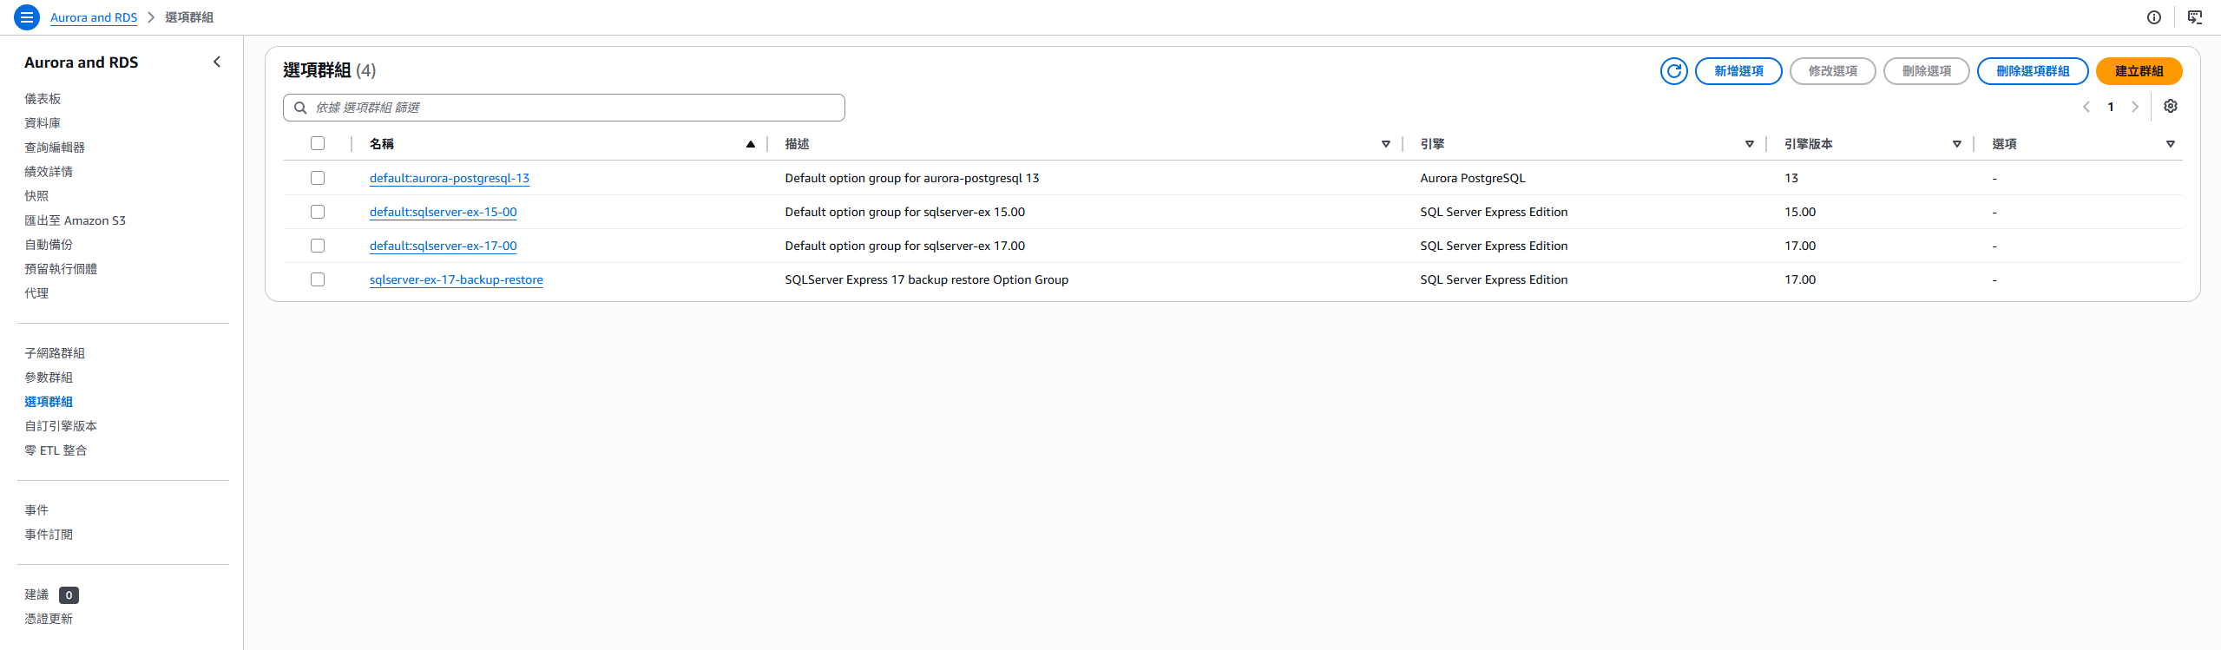Image resolution: width=2221 pixels, height=650 pixels.
Task: Open 零 ETL 整合 in sidebar
Action: [x=56, y=450]
